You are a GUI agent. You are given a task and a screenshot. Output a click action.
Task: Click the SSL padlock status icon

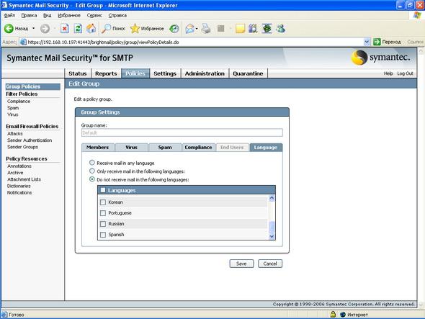333,315
